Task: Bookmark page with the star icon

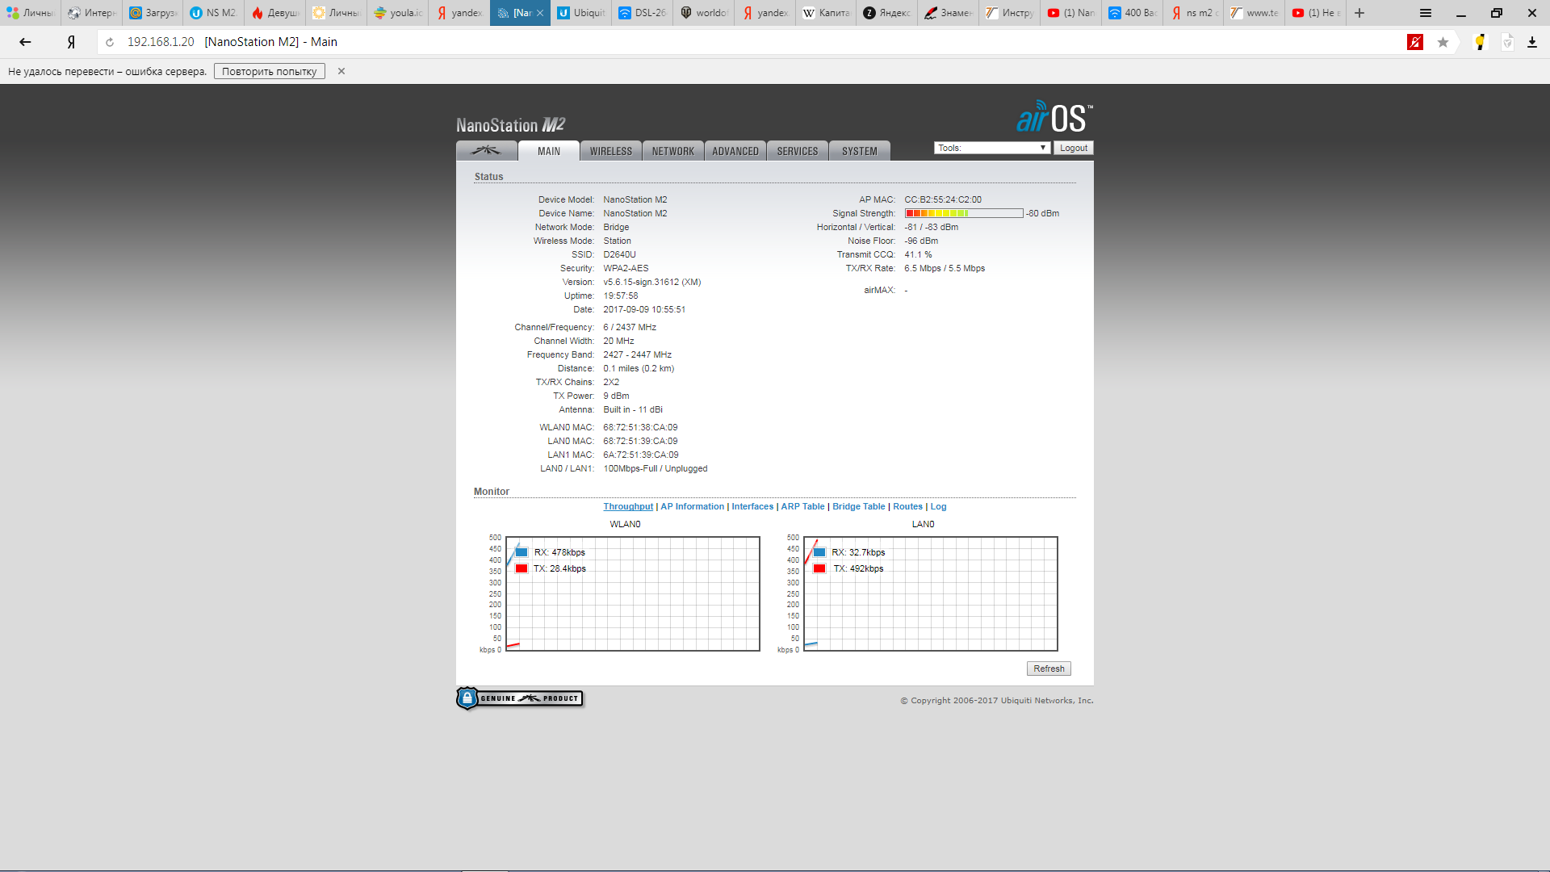Action: 1443,42
